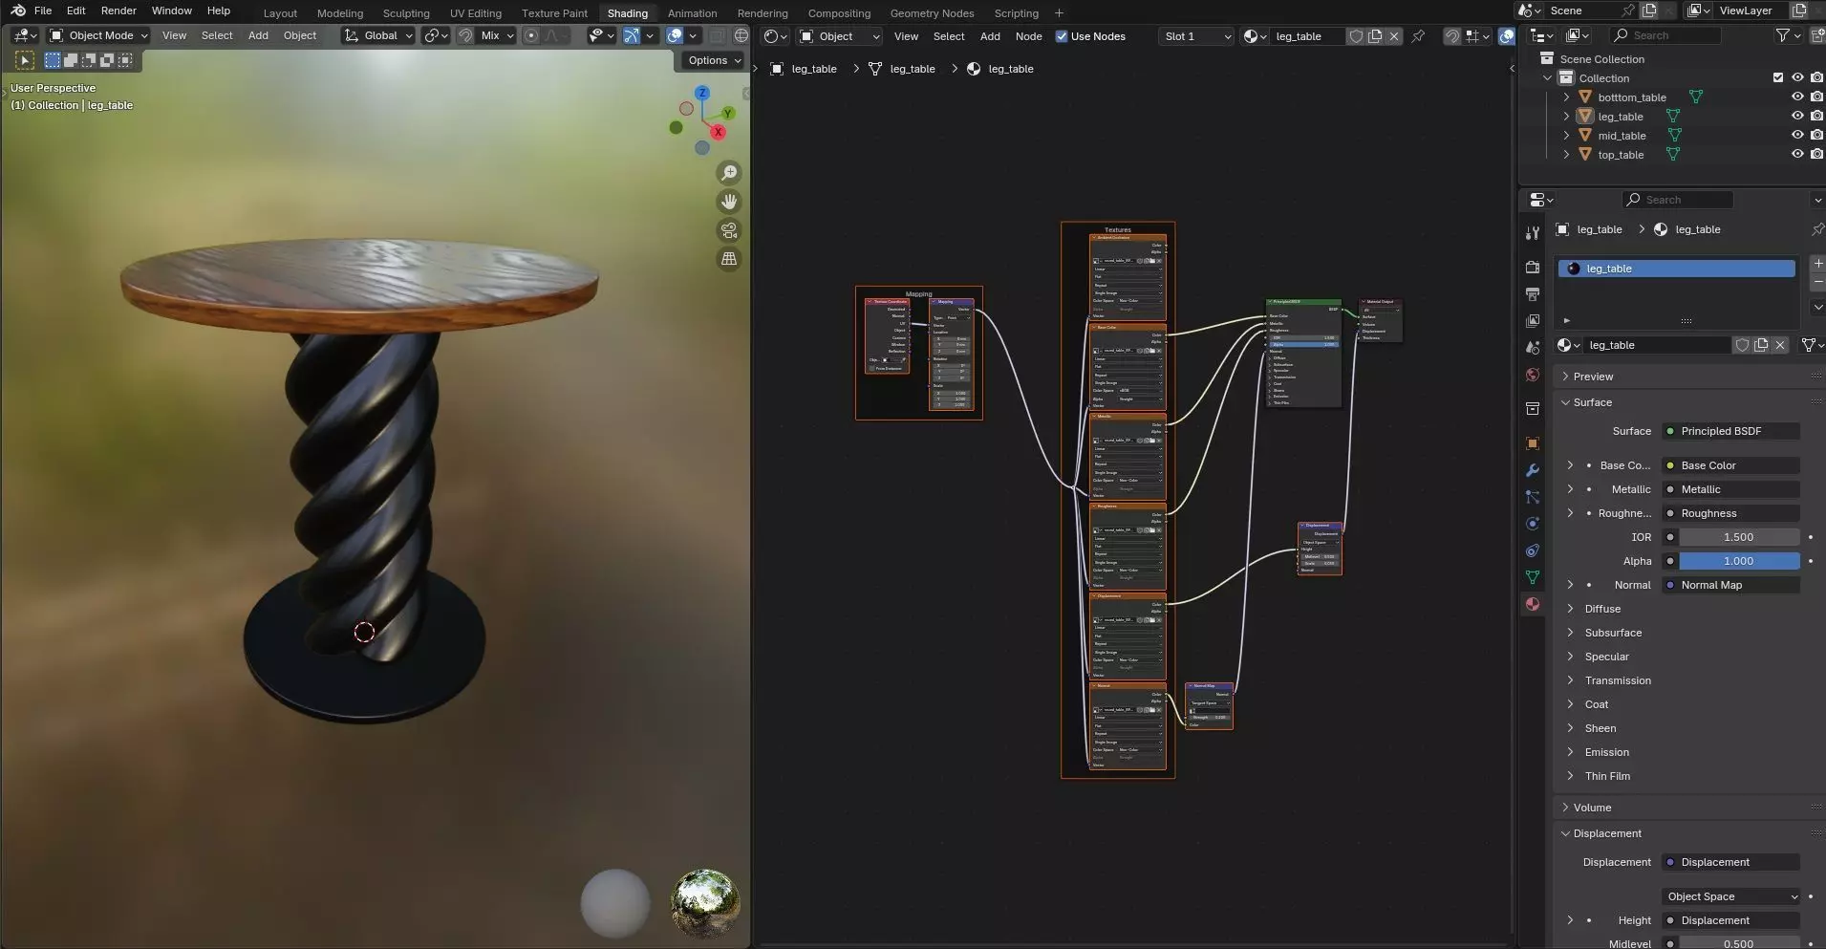Screen dimensions: 1826x949
Task: Open the Scene properties tab icon
Action: (1533, 348)
